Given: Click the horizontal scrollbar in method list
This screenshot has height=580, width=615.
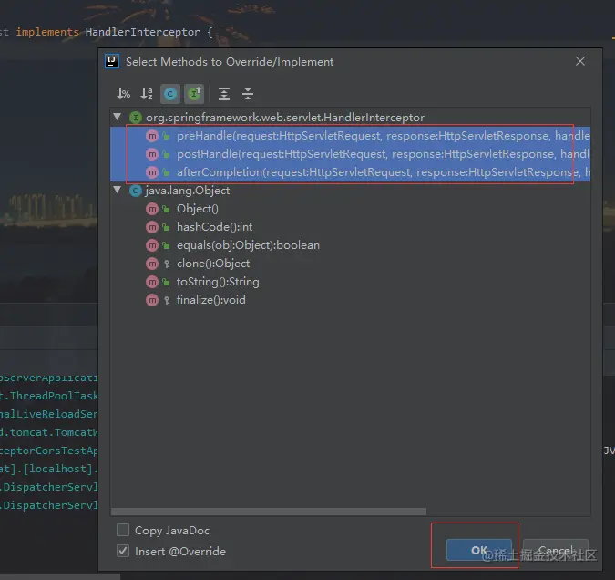Looking at the screenshot, I should pos(269,512).
